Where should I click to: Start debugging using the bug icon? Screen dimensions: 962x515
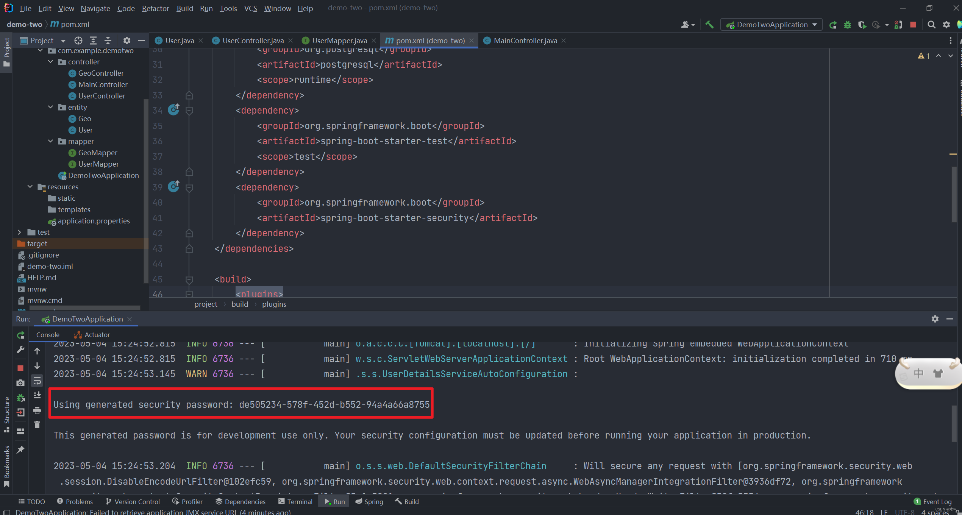pos(848,24)
